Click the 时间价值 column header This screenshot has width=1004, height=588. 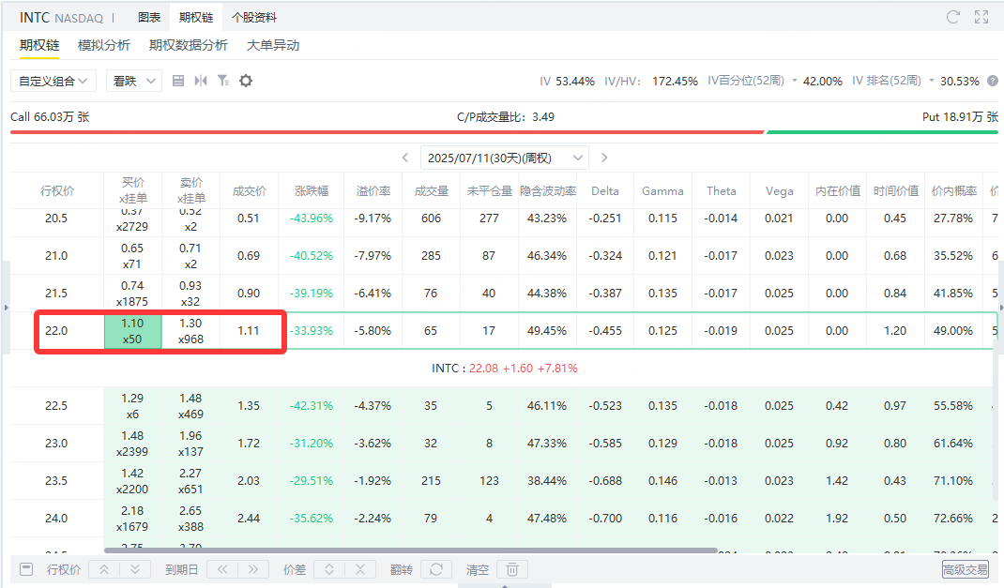pos(896,190)
